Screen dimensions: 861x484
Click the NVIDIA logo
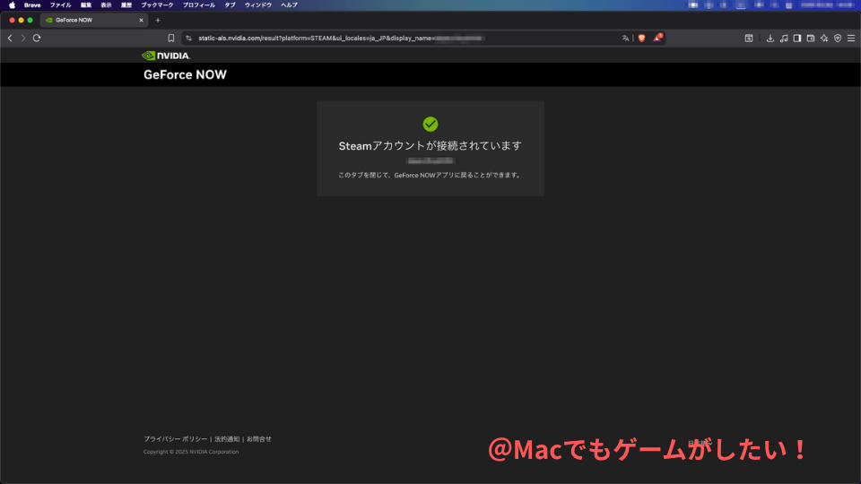[166, 56]
